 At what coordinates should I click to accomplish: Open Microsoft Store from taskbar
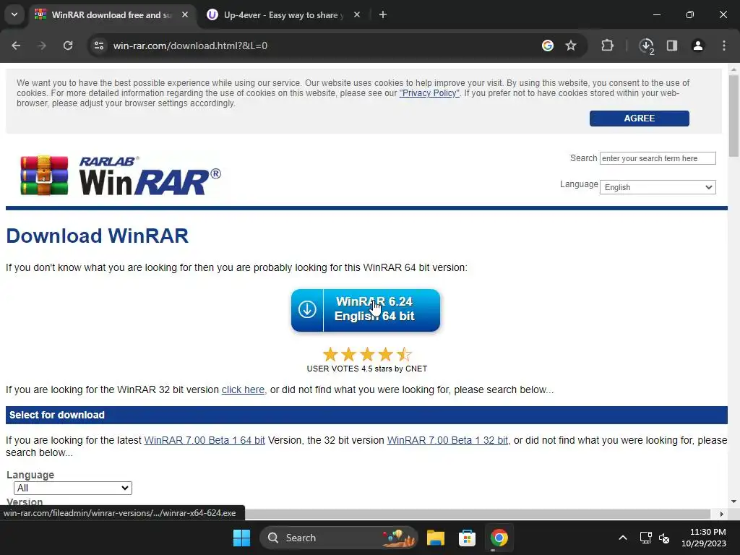[467, 538]
